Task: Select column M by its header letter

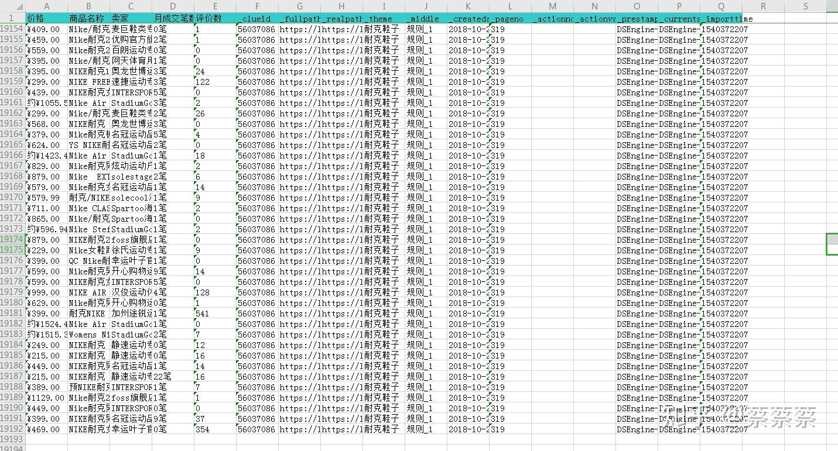Action: pyautogui.click(x=553, y=6)
